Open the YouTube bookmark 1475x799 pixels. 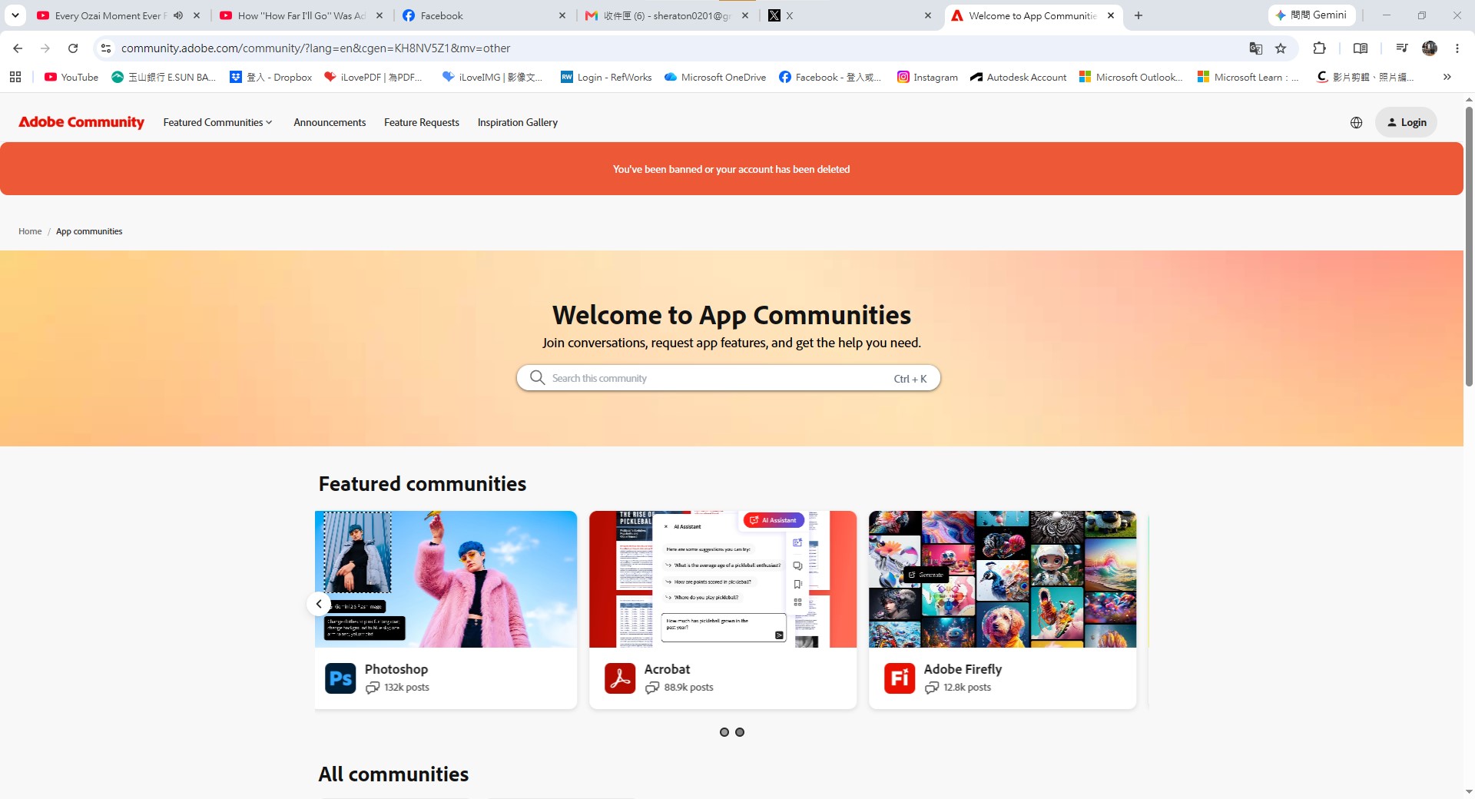[71, 77]
